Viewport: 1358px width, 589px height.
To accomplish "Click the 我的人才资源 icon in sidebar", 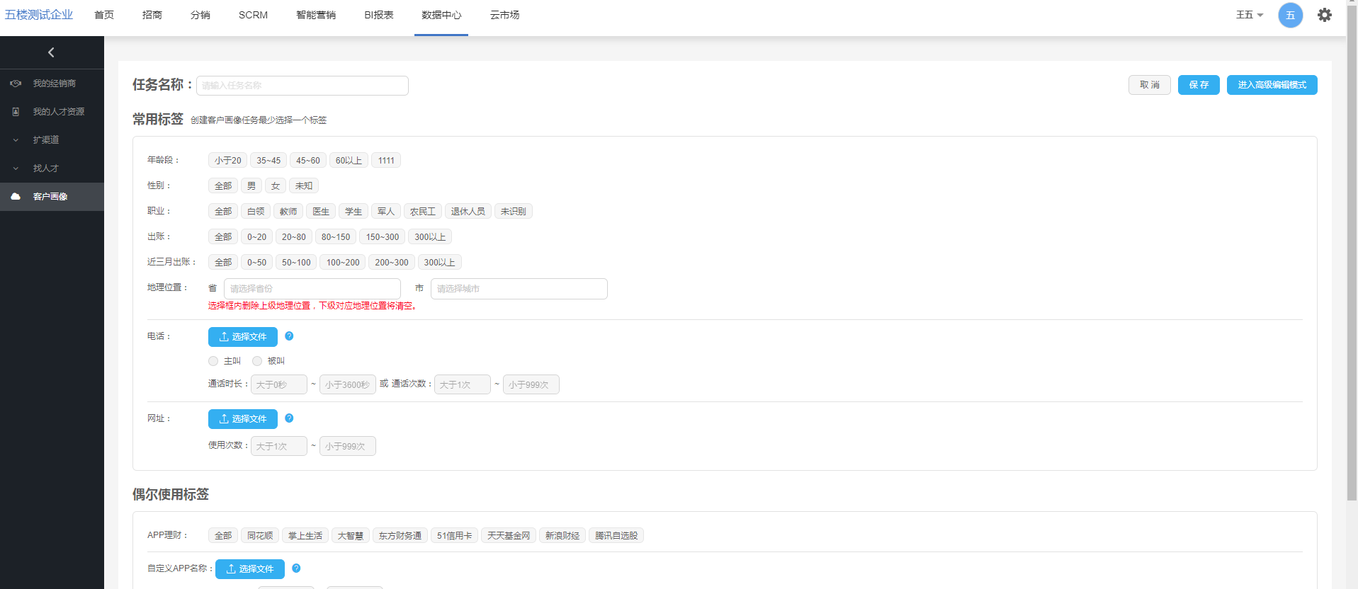I will point(16,112).
